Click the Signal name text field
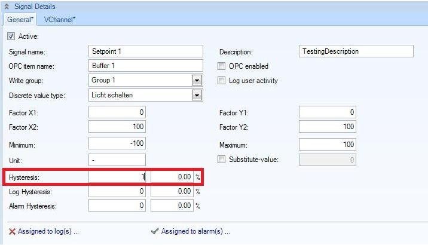428x245 pixels. [x=146, y=51]
